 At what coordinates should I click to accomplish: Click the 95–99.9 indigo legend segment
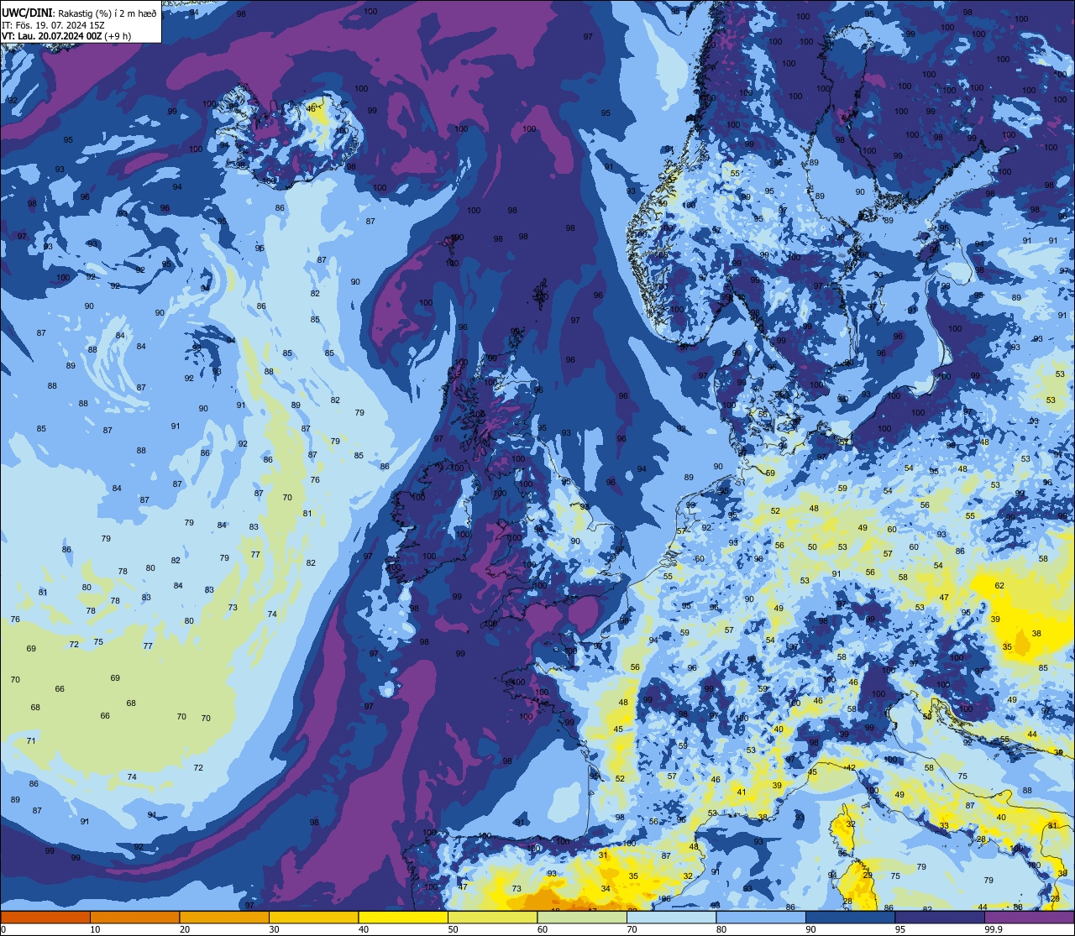click(x=940, y=918)
